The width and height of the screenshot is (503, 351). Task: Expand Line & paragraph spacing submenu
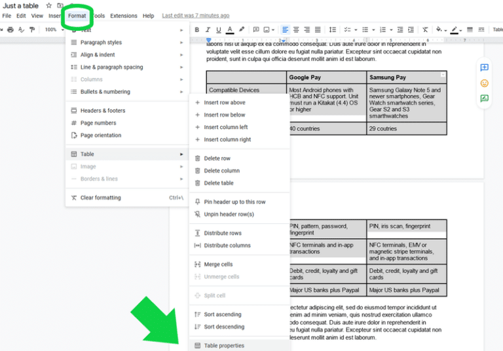point(127,67)
